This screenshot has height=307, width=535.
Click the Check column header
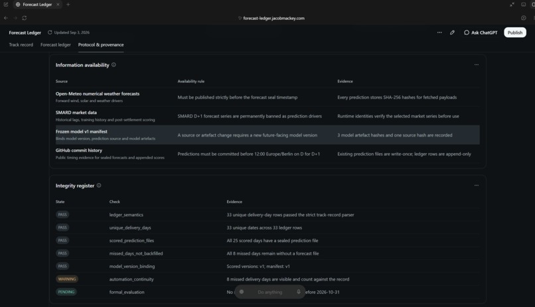click(115, 202)
